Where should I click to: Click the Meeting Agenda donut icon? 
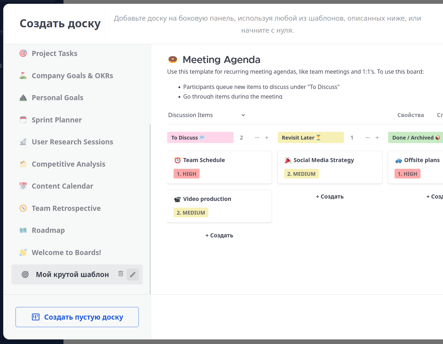pos(173,59)
